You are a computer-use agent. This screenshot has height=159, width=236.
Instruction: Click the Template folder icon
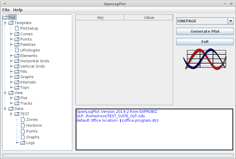(x=11, y=23)
